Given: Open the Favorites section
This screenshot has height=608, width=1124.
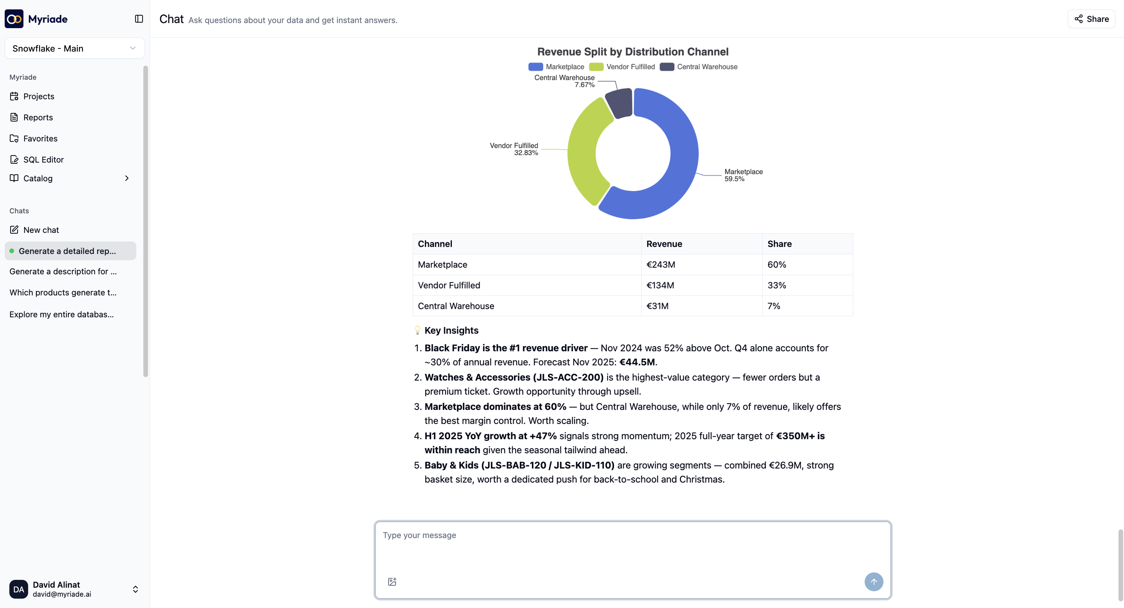Looking at the screenshot, I should (x=40, y=138).
